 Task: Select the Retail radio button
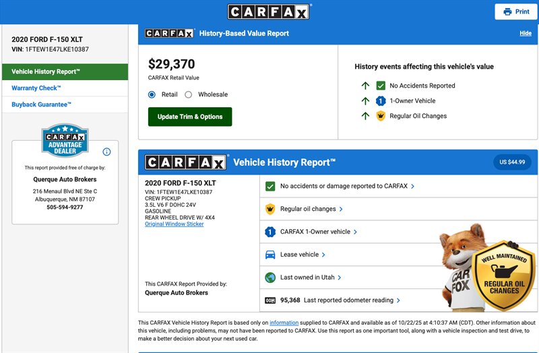152,95
